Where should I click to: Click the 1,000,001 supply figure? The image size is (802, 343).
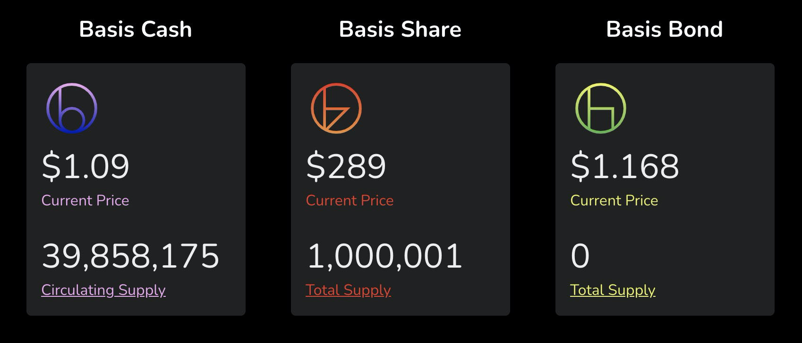tap(384, 256)
